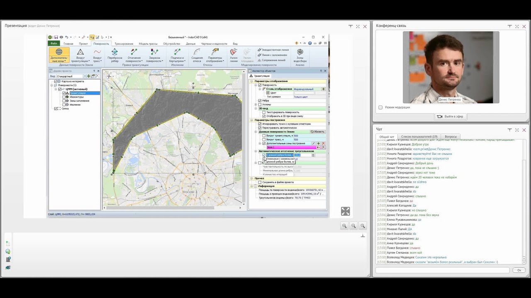Screen dimensions: 531x298
Task: Zoom out the presentation view
Action: (353, 226)
